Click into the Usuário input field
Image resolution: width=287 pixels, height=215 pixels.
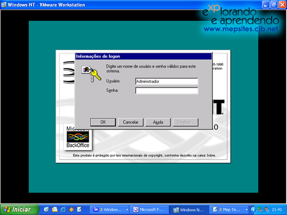[x=167, y=81]
